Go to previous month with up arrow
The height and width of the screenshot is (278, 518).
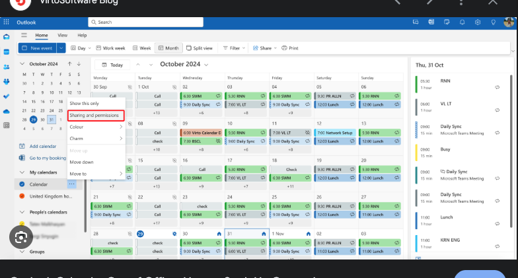(138, 65)
